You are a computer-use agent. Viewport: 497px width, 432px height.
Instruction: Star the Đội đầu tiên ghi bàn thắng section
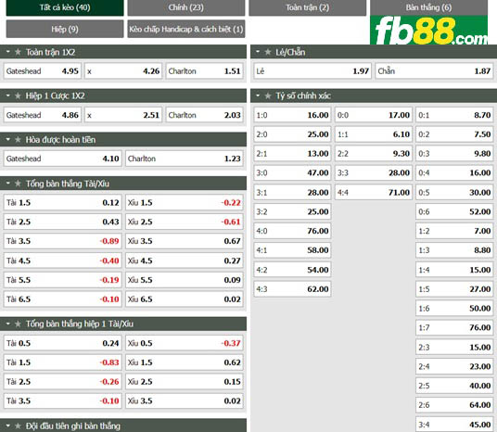pos(18,426)
